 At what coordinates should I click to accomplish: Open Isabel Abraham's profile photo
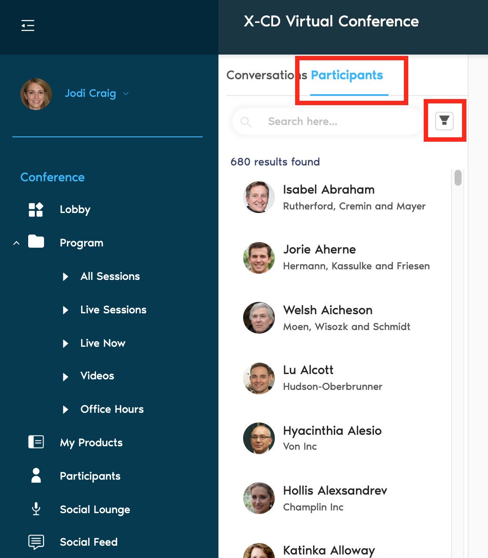tap(259, 197)
